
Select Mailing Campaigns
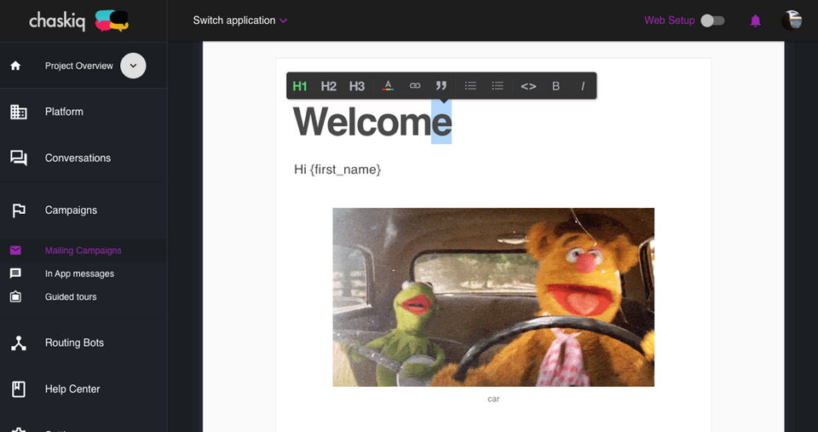(x=83, y=251)
